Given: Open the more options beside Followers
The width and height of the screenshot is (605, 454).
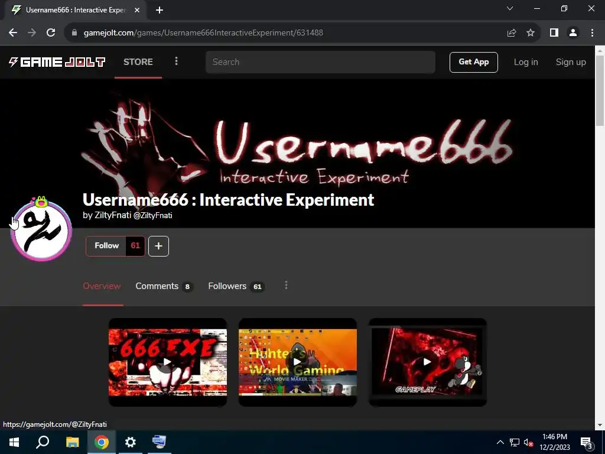Looking at the screenshot, I should tap(286, 286).
